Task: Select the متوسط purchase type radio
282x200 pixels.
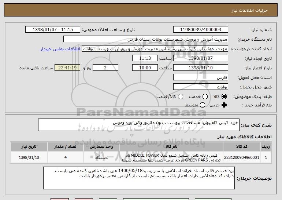Action: pos(203,105)
